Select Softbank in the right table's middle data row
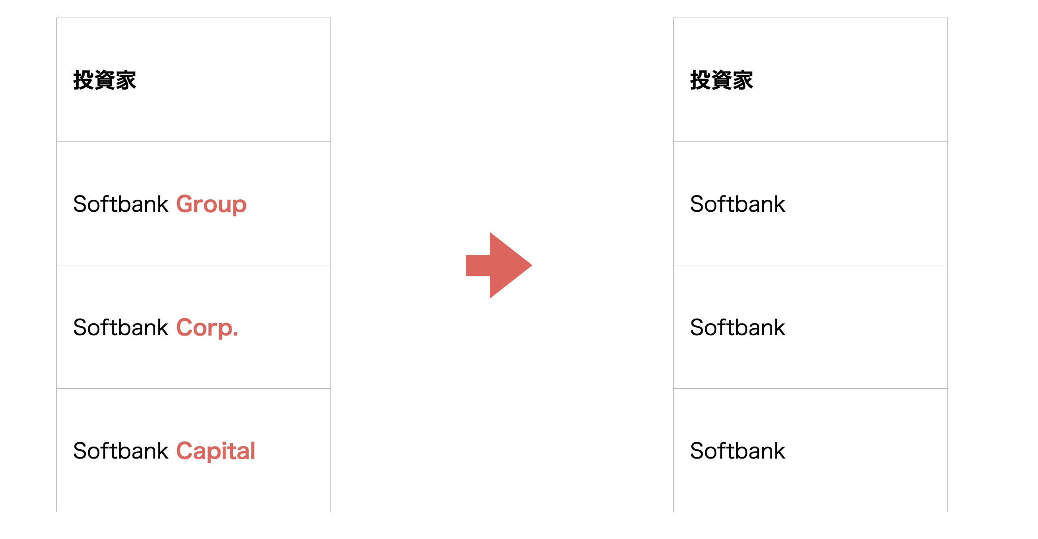The height and width of the screenshot is (539, 1038). pyautogui.click(x=738, y=327)
